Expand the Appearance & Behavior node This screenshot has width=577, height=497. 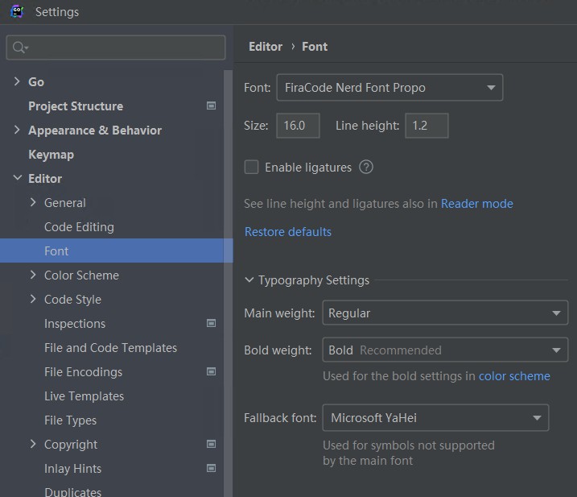17,130
